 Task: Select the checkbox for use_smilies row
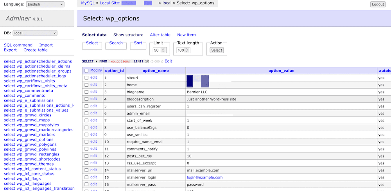click(86, 135)
